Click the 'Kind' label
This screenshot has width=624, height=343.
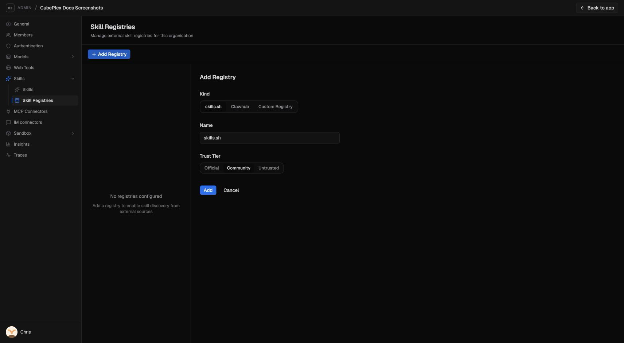204,94
